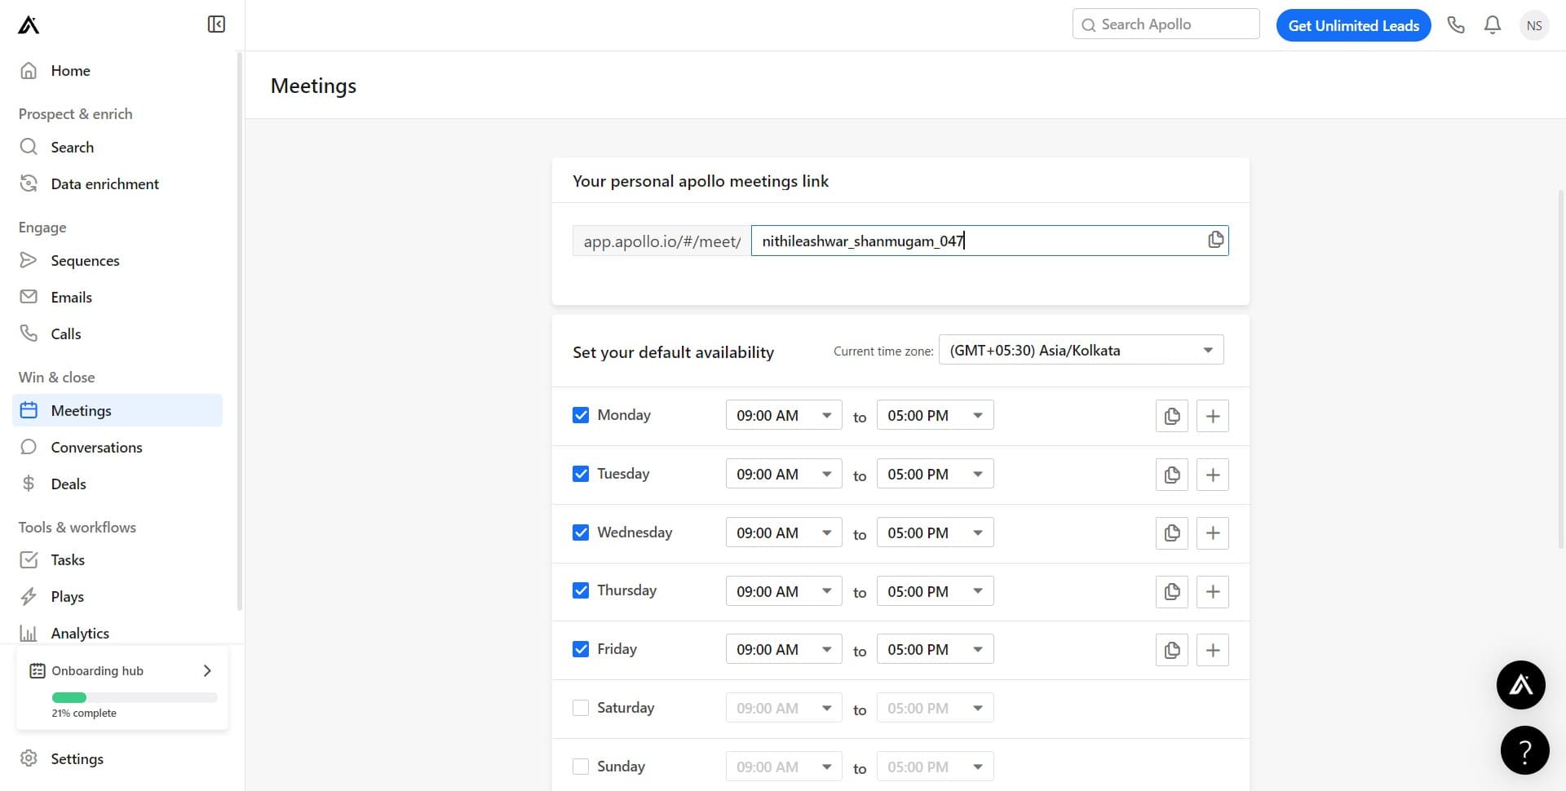1566x791 pixels.
Task: Copy Monday's availability hours to other days
Action: pos(1172,416)
